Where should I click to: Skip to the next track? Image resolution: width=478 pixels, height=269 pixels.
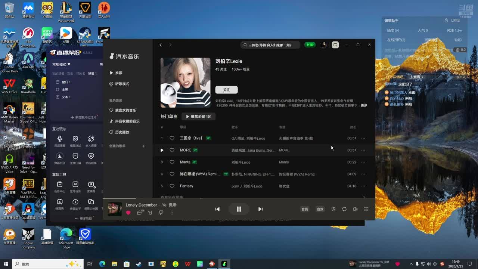pyautogui.click(x=260, y=209)
